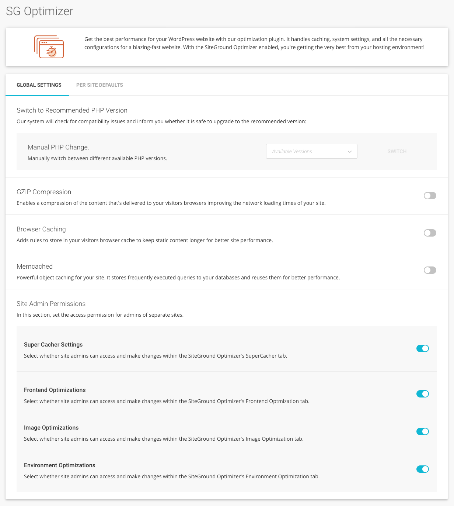Enable the GZIP Compression toggle
This screenshot has width=454, height=506.
point(430,196)
